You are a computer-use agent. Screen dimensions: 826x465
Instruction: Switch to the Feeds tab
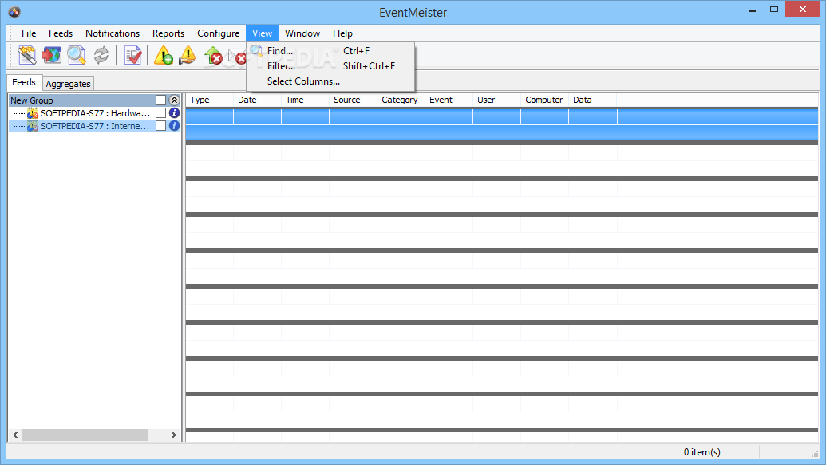(x=24, y=82)
